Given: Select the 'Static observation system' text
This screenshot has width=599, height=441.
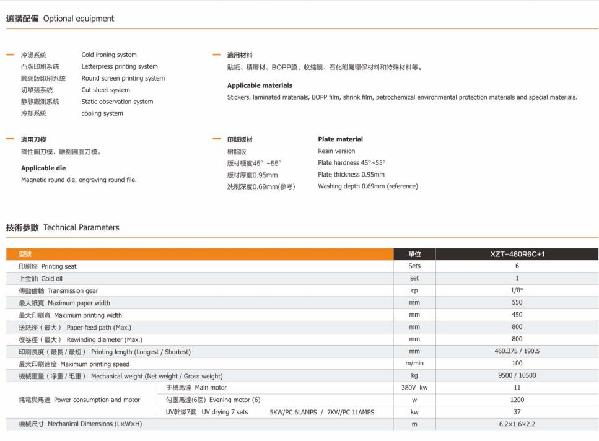Looking at the screenshot, I should pyautogui.click(x=117, y=102).
